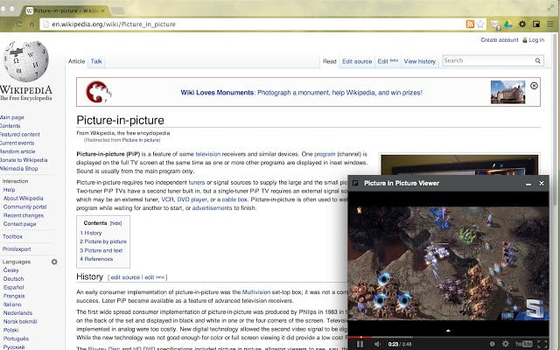Click the RSS feed icon in address bar

coord(470,24)
